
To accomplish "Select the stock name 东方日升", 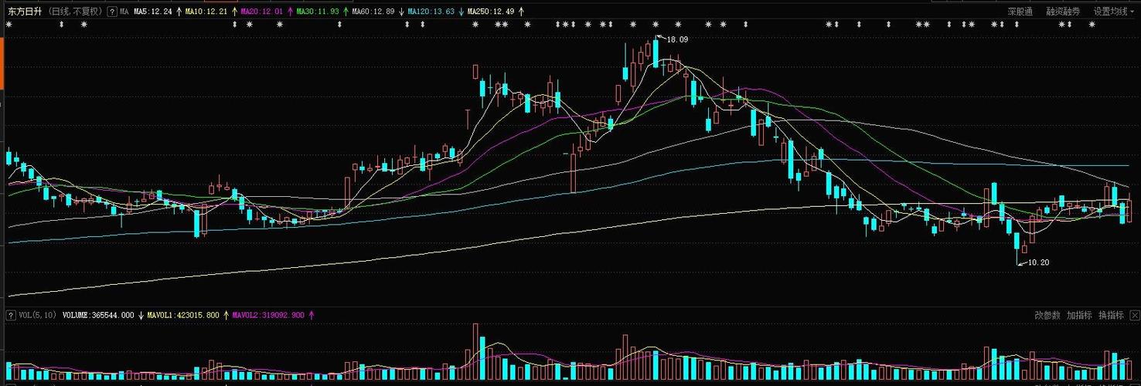I will pos(23,12).
